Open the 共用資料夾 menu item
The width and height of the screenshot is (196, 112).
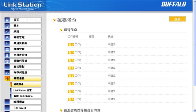point(25,43)
